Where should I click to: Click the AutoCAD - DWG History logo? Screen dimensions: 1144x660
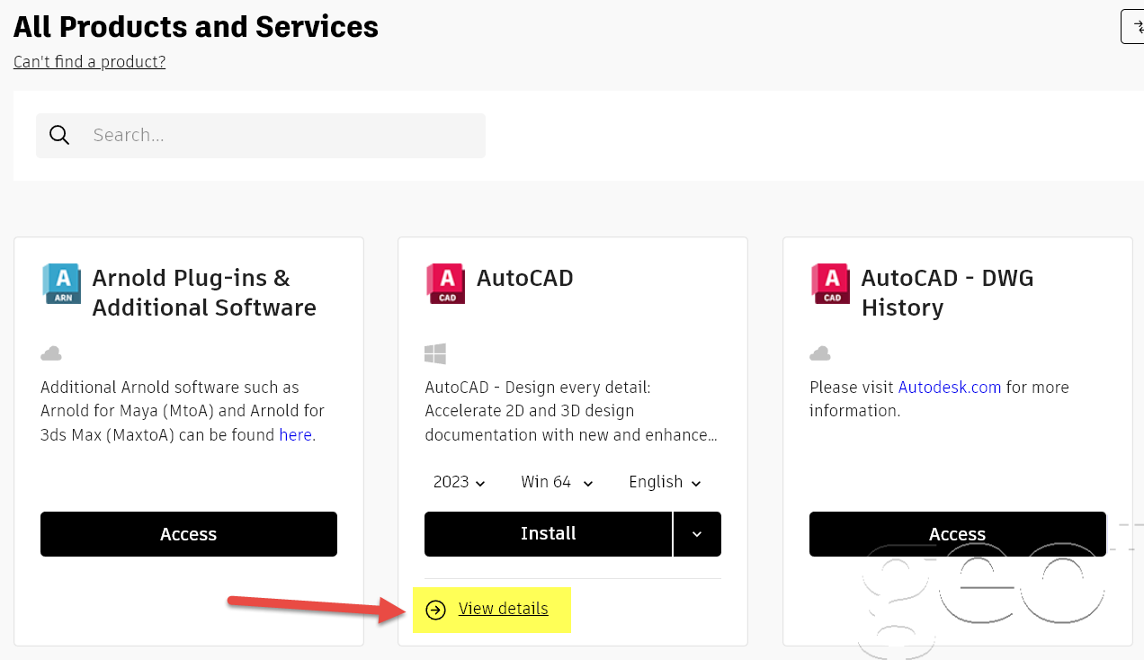[x=830, y=284]
